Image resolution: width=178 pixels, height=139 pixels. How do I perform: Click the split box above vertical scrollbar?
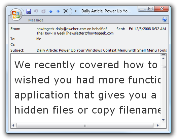tap(163, 55)
